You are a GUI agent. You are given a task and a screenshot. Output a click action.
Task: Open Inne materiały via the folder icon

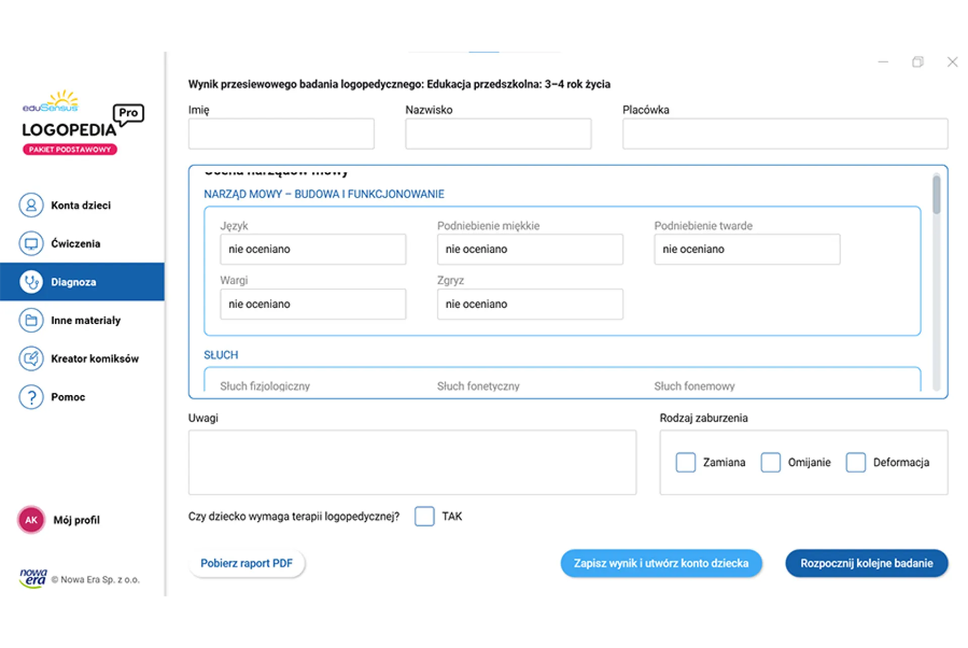pyautogui.click(x=31, y=320)
